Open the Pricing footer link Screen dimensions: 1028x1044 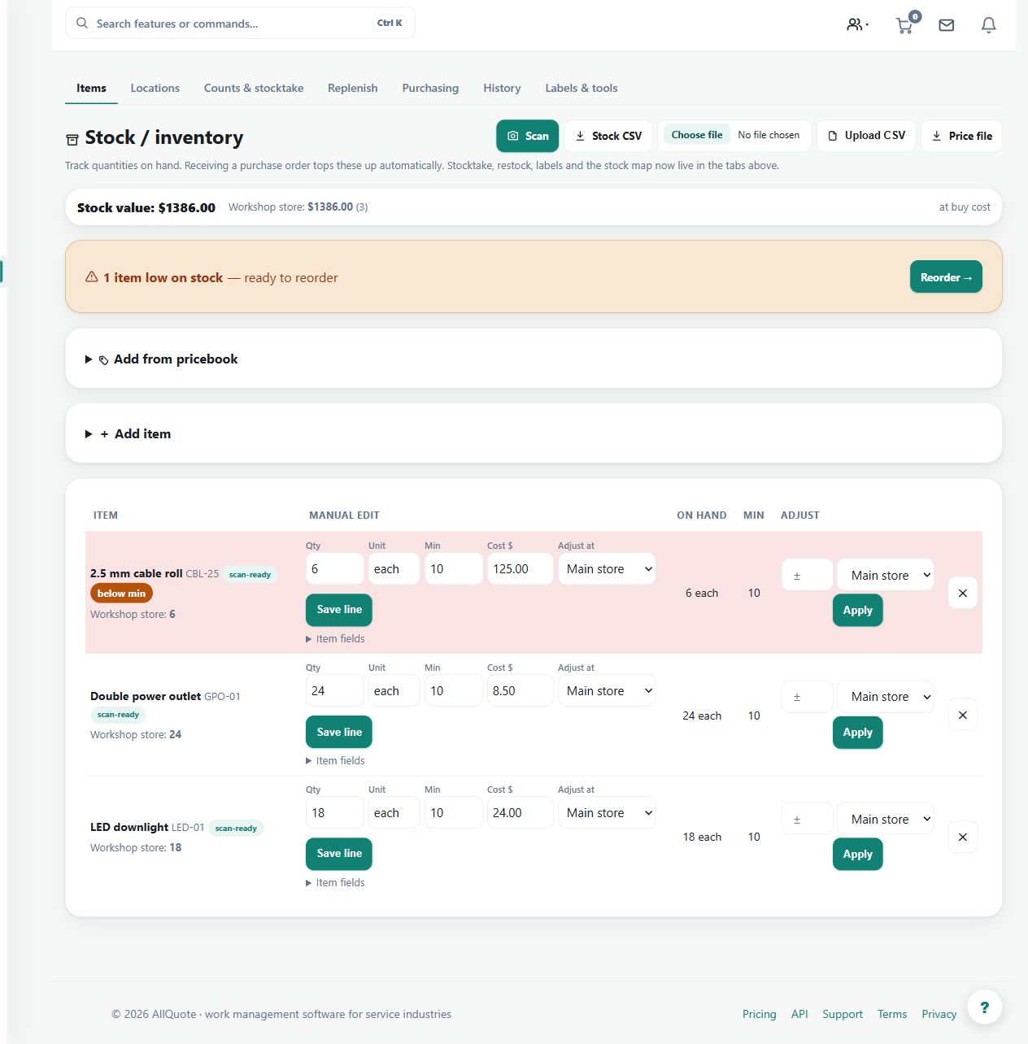click(760, 1014)
